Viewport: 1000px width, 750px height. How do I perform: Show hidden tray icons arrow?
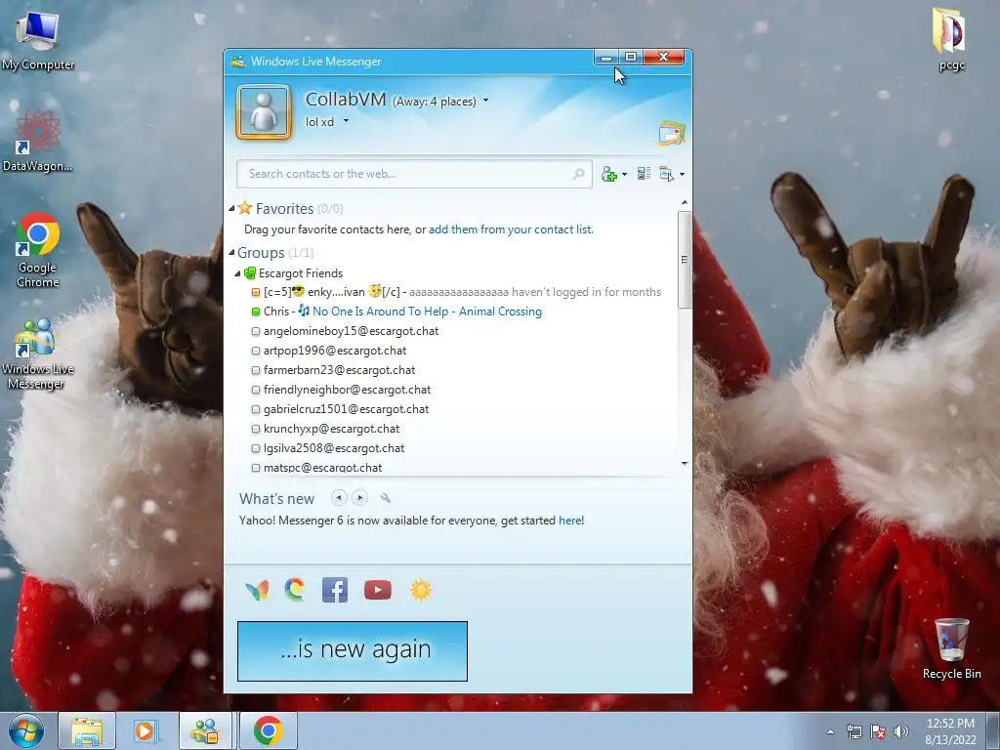tap(830, 731)
